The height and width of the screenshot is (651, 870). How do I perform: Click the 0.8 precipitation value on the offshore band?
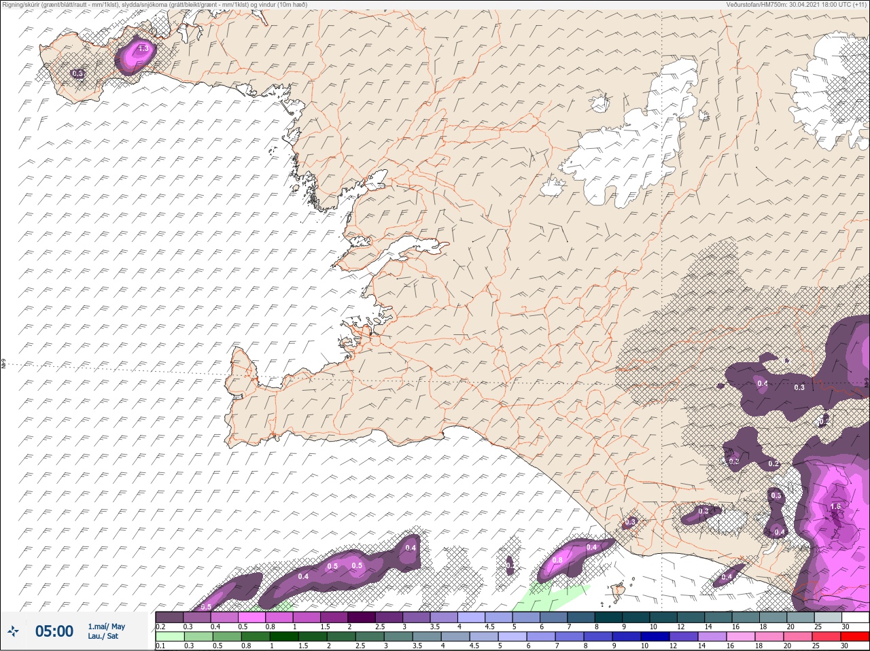point(557,560)
